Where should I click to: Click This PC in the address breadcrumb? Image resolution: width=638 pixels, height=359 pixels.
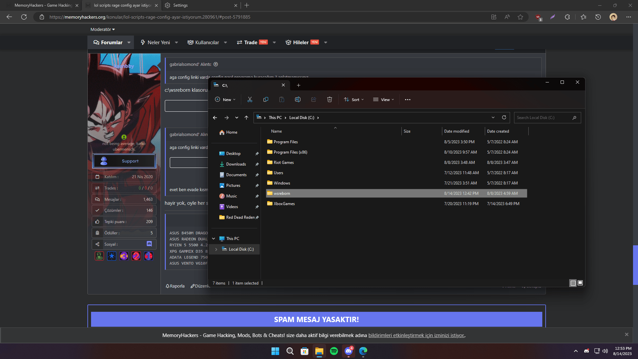coord(275,118)
